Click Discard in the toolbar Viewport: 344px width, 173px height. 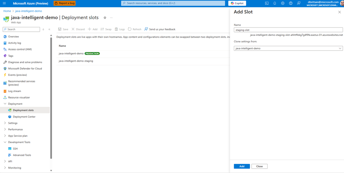[78, 29]
